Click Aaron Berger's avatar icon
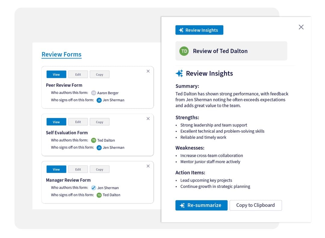 click(x=94, y=93)
